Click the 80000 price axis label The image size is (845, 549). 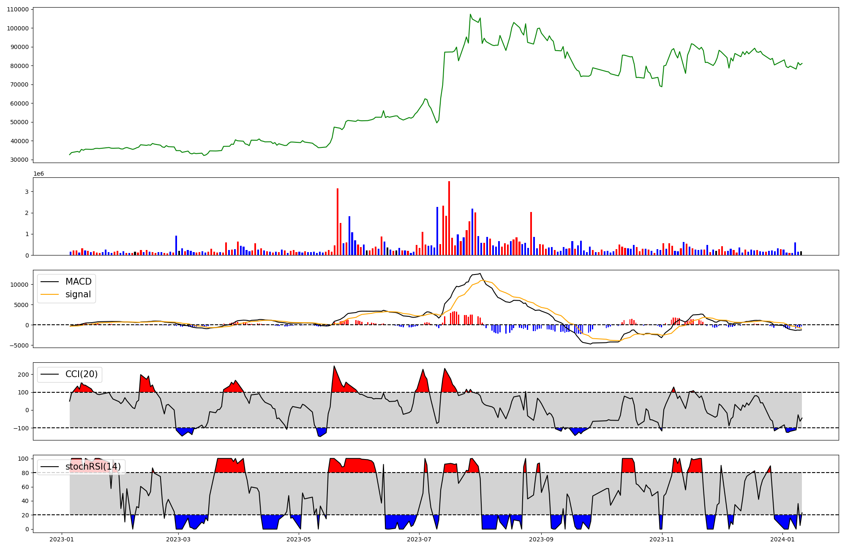(x=20, y=66)
